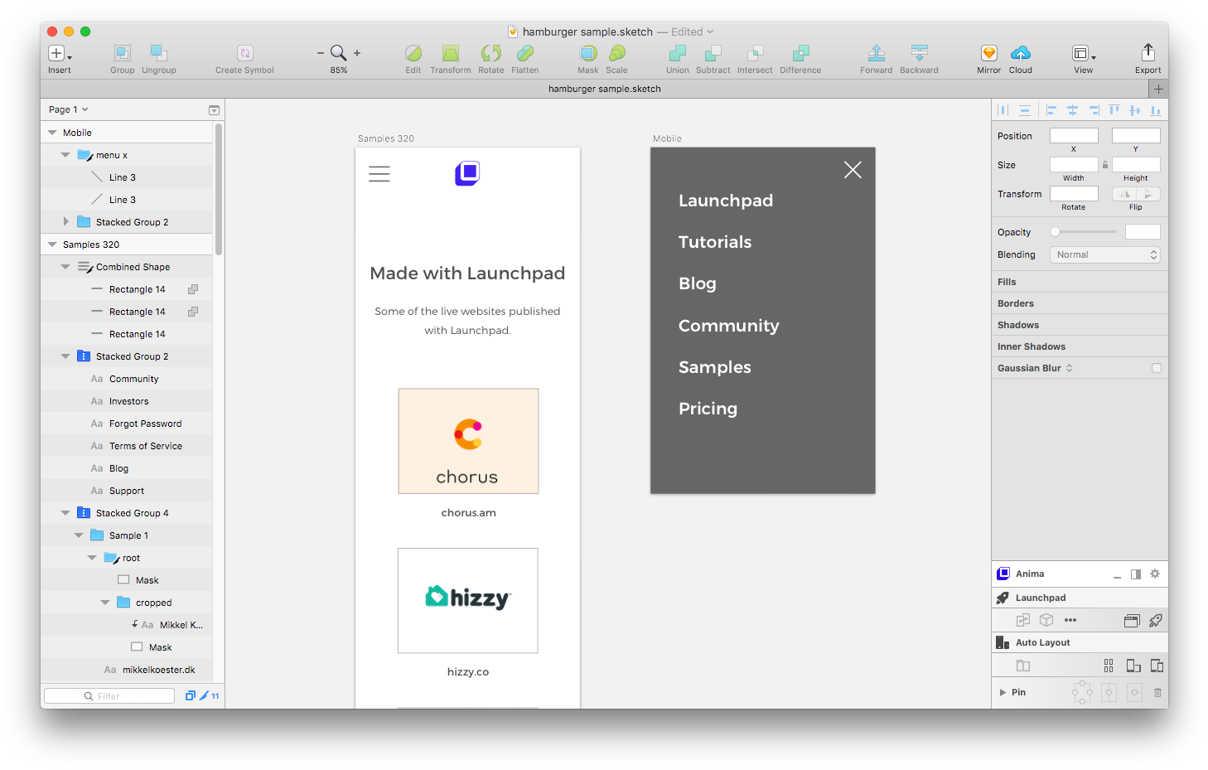Image resolution: width=1208 pixels, height=770 pixels.
Task: Click the zoom out minus button
Action: pyautogui.click(x=321, y=53)
